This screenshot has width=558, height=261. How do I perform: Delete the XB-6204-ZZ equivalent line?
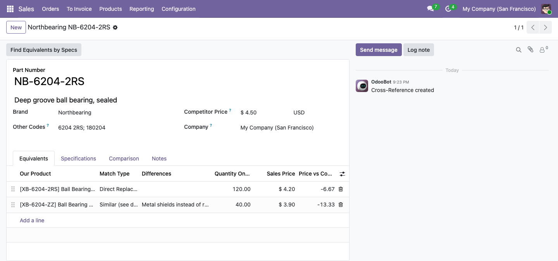click(341, 205)
